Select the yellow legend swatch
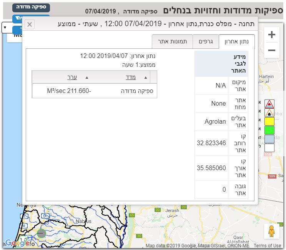Image resolution: width=286 pixels, height=250 pixels. [x=269, y=121]
